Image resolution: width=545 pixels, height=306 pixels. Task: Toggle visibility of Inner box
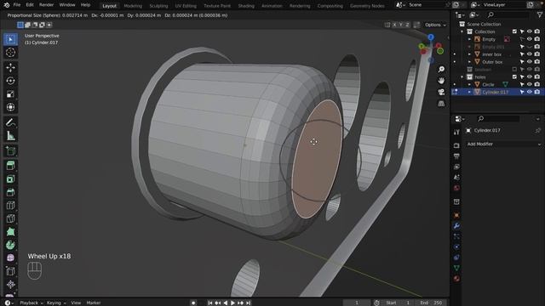(x=530, y=54)
